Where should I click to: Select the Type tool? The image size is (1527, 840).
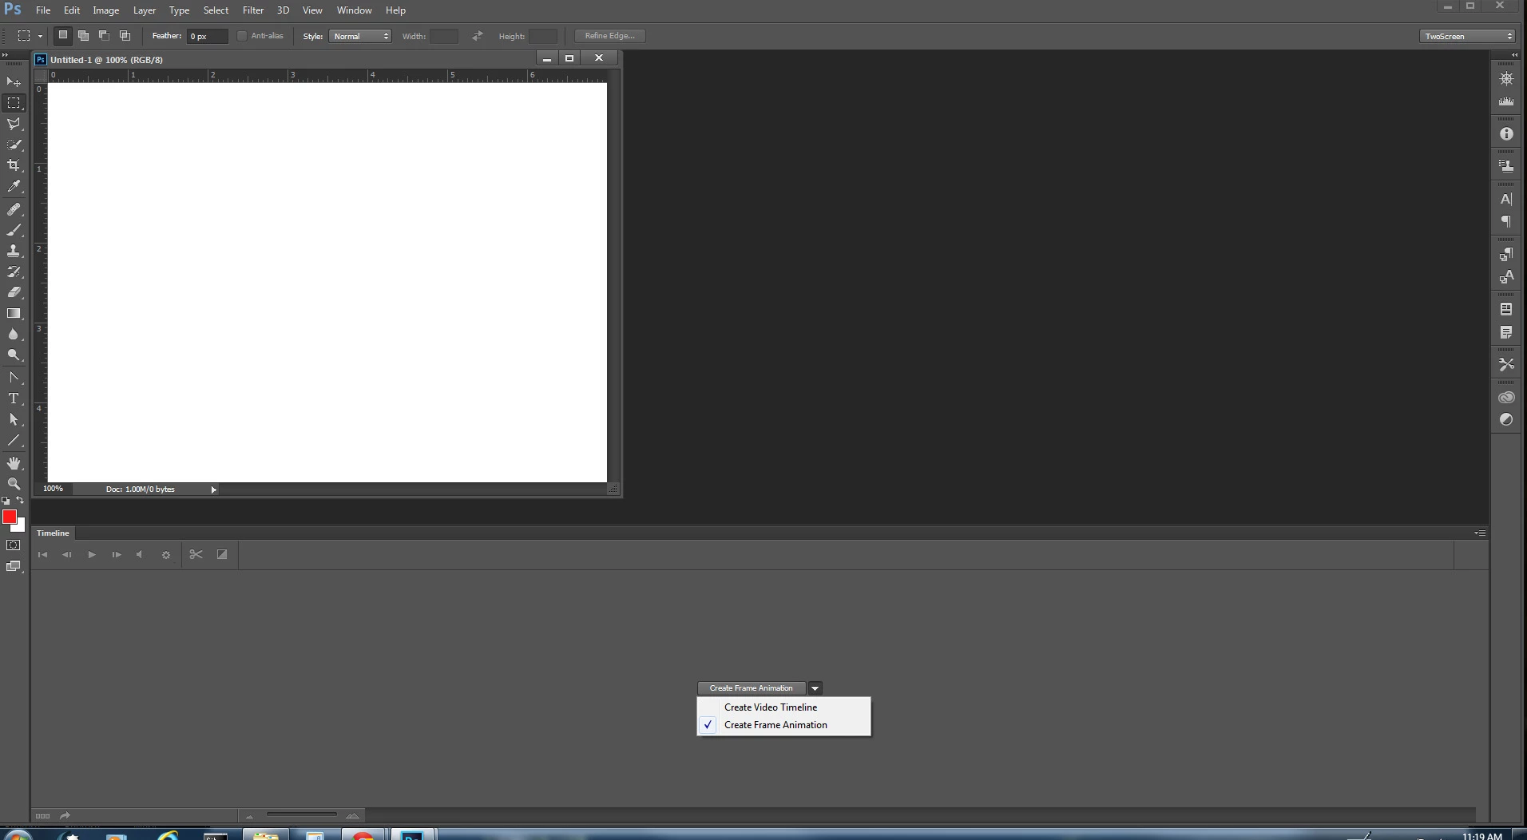click(x=14, y=398)
